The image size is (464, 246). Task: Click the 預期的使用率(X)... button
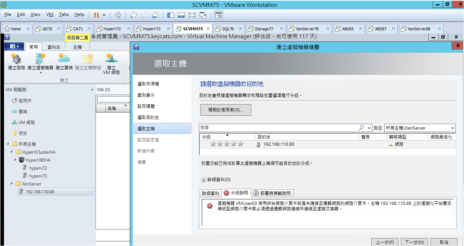tap(226, 110)
